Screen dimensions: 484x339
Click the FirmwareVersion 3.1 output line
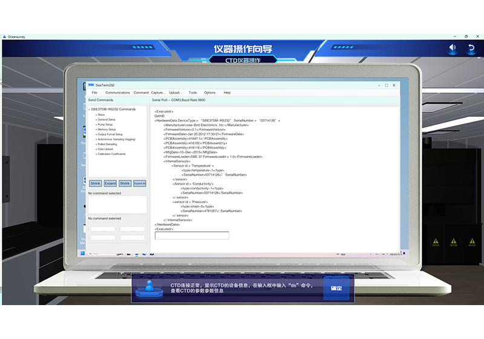point(194,130)
